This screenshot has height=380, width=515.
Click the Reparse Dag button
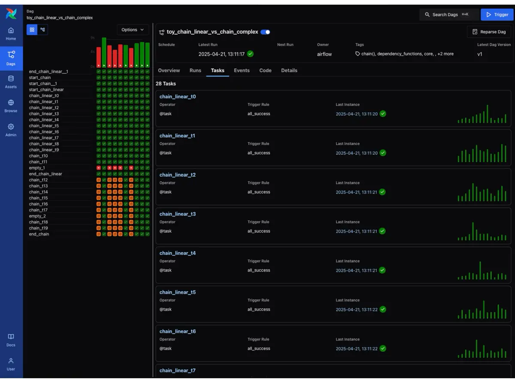pyautogui.click(x=489, y=31)
